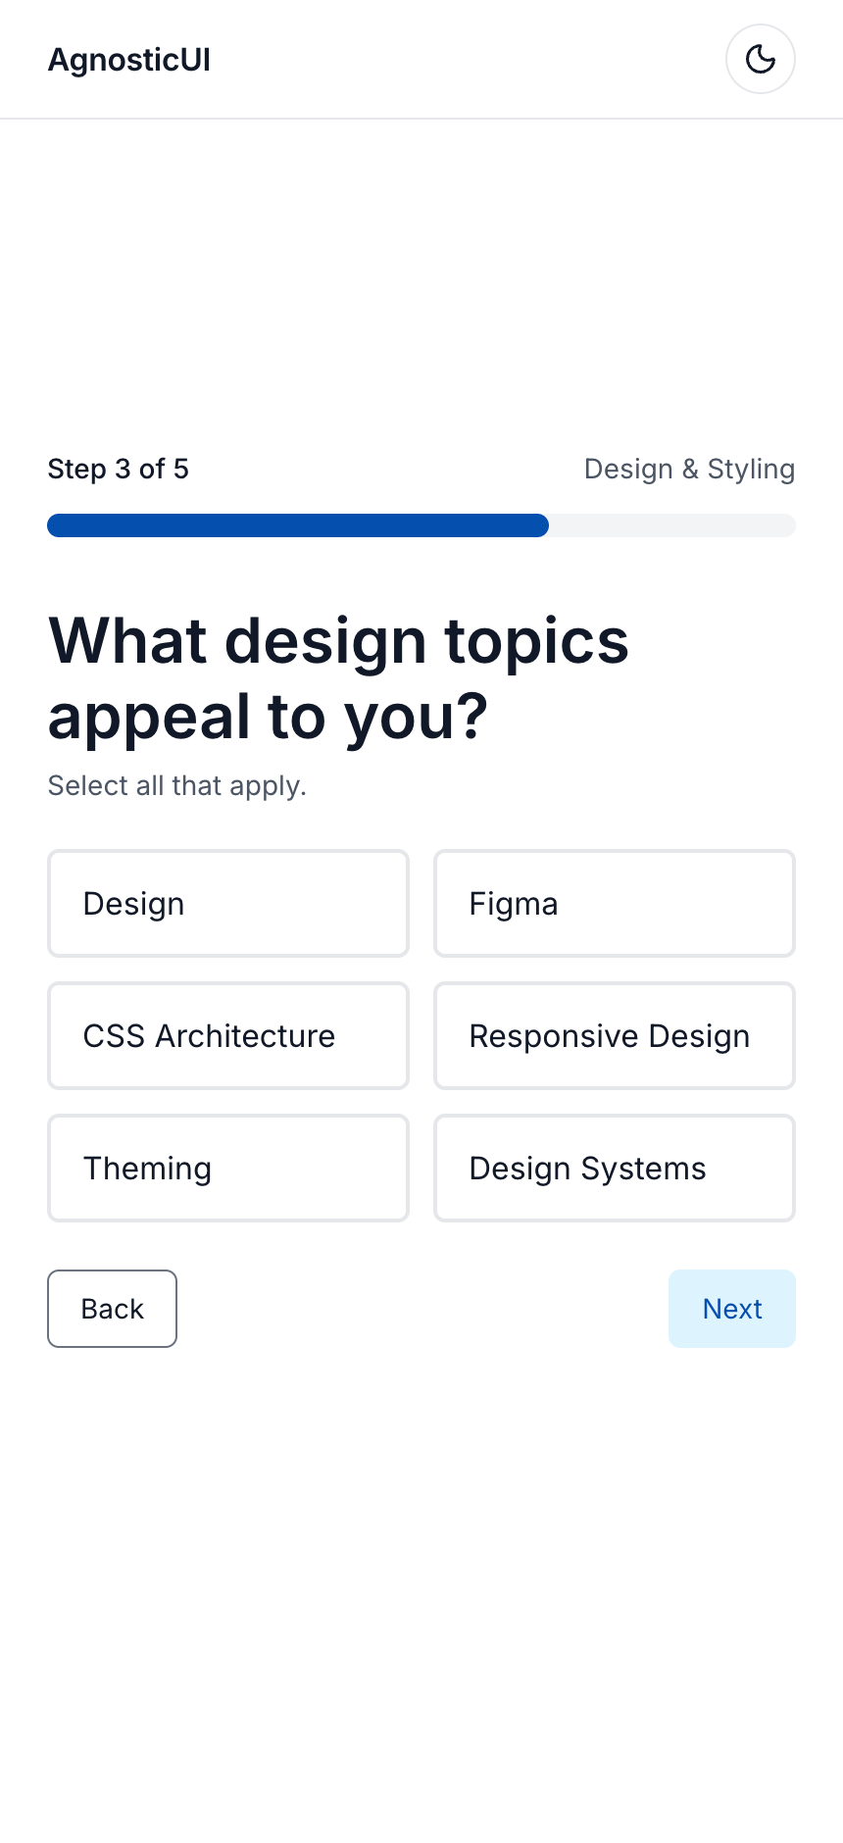Screen dimensions: 843x1843
Task: Deselect the Design topic card
Action: 227,903
